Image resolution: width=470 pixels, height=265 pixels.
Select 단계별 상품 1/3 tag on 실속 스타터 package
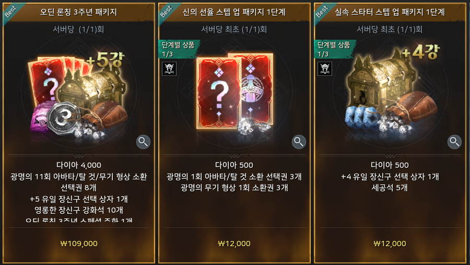tap(335, 49)
